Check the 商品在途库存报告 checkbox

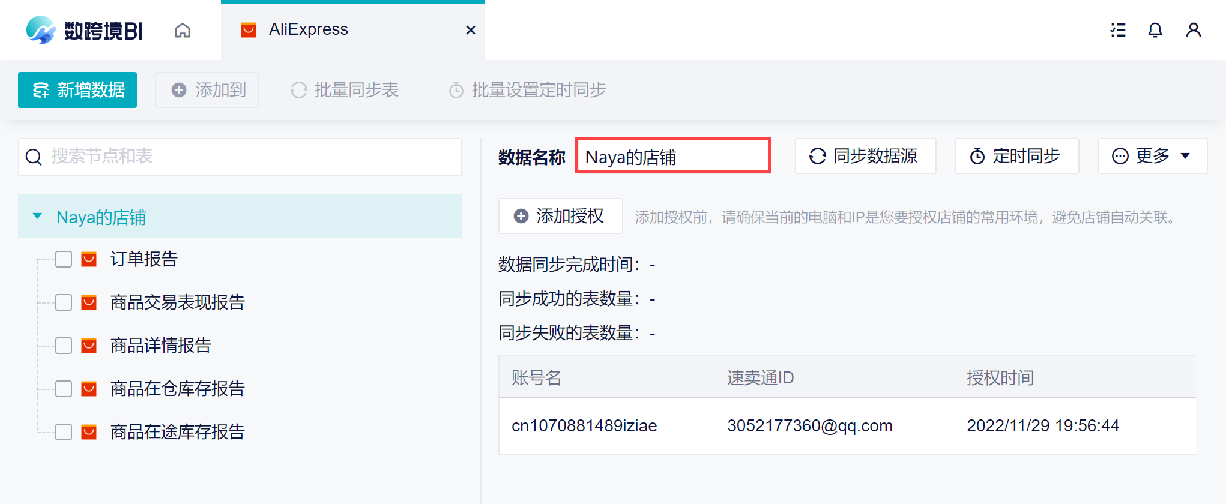(64, 432)
